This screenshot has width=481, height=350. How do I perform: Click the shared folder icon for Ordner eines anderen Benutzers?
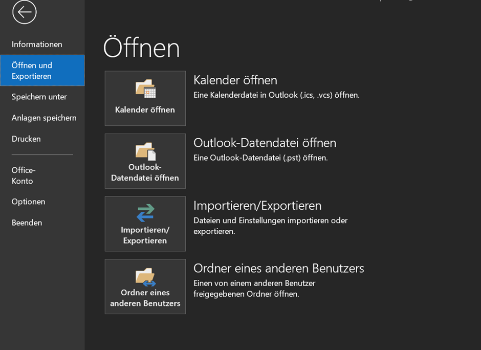[145, 277]
